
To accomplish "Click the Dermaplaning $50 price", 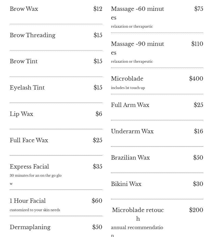I will [97, 227].
